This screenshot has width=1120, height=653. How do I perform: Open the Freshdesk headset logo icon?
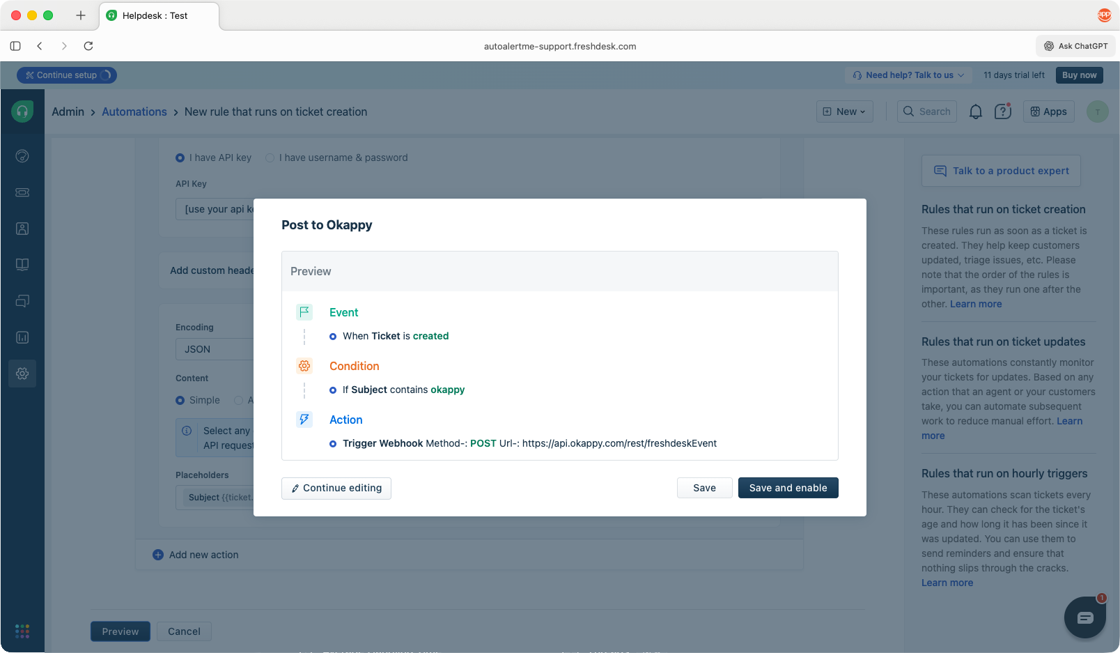click(22, 112)
